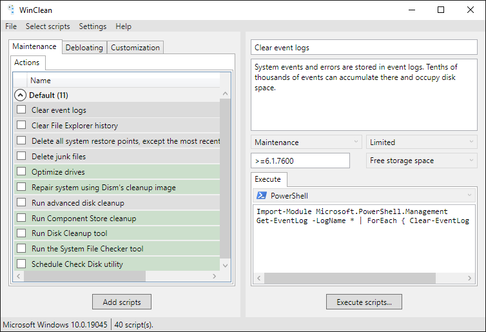Click the script name field Clear event logs
Image resolution: width=486 pixels, height=332 pixels.
[x=364, y=48]
